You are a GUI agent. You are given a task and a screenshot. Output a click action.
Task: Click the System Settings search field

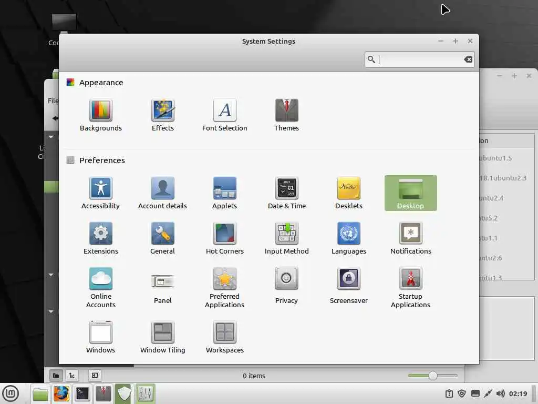pos(420,59)
